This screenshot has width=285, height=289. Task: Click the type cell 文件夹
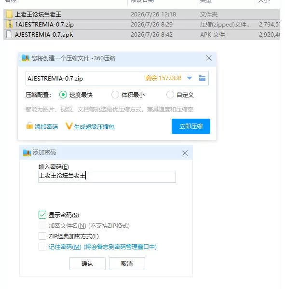point(209,14)
